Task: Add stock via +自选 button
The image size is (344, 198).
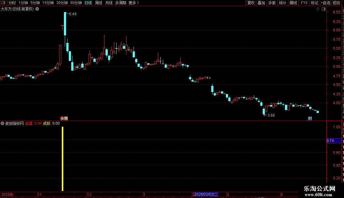Action: [325, 3]
